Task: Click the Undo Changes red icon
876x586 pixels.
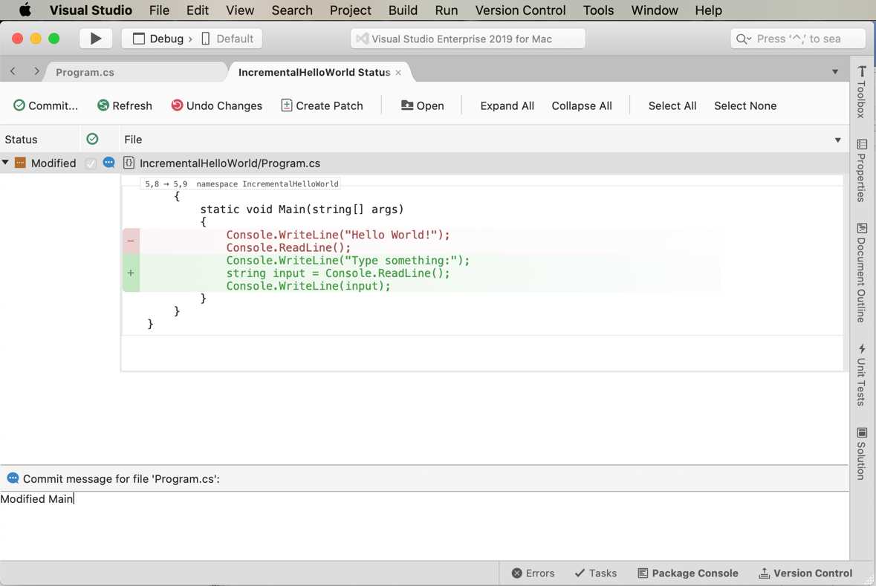Action: pos(177,105)
